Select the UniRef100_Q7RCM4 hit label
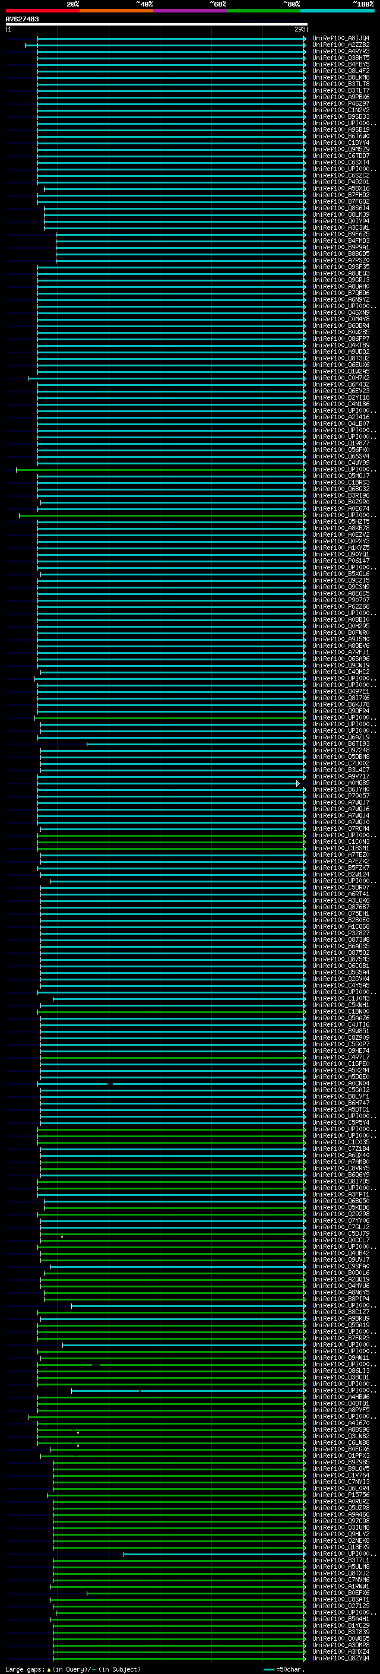Screen dimensions: 380x1674 click(340, 829)
